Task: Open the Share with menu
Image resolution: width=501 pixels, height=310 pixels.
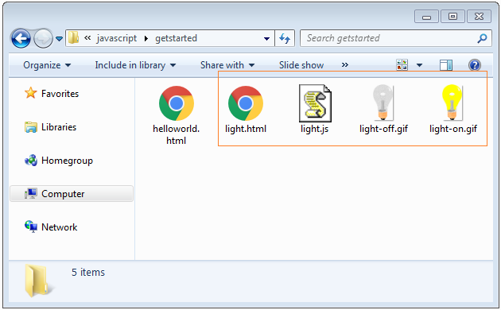Action: click(x=227, y=65)
